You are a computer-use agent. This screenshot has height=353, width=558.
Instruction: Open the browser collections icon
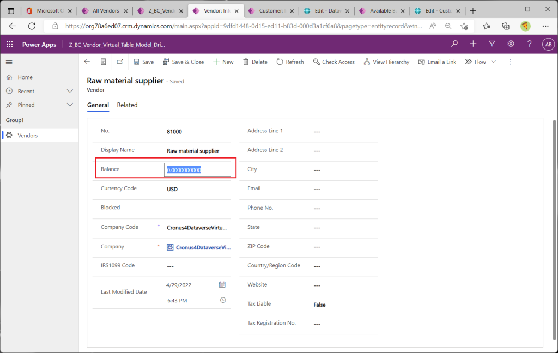(505, 26)
